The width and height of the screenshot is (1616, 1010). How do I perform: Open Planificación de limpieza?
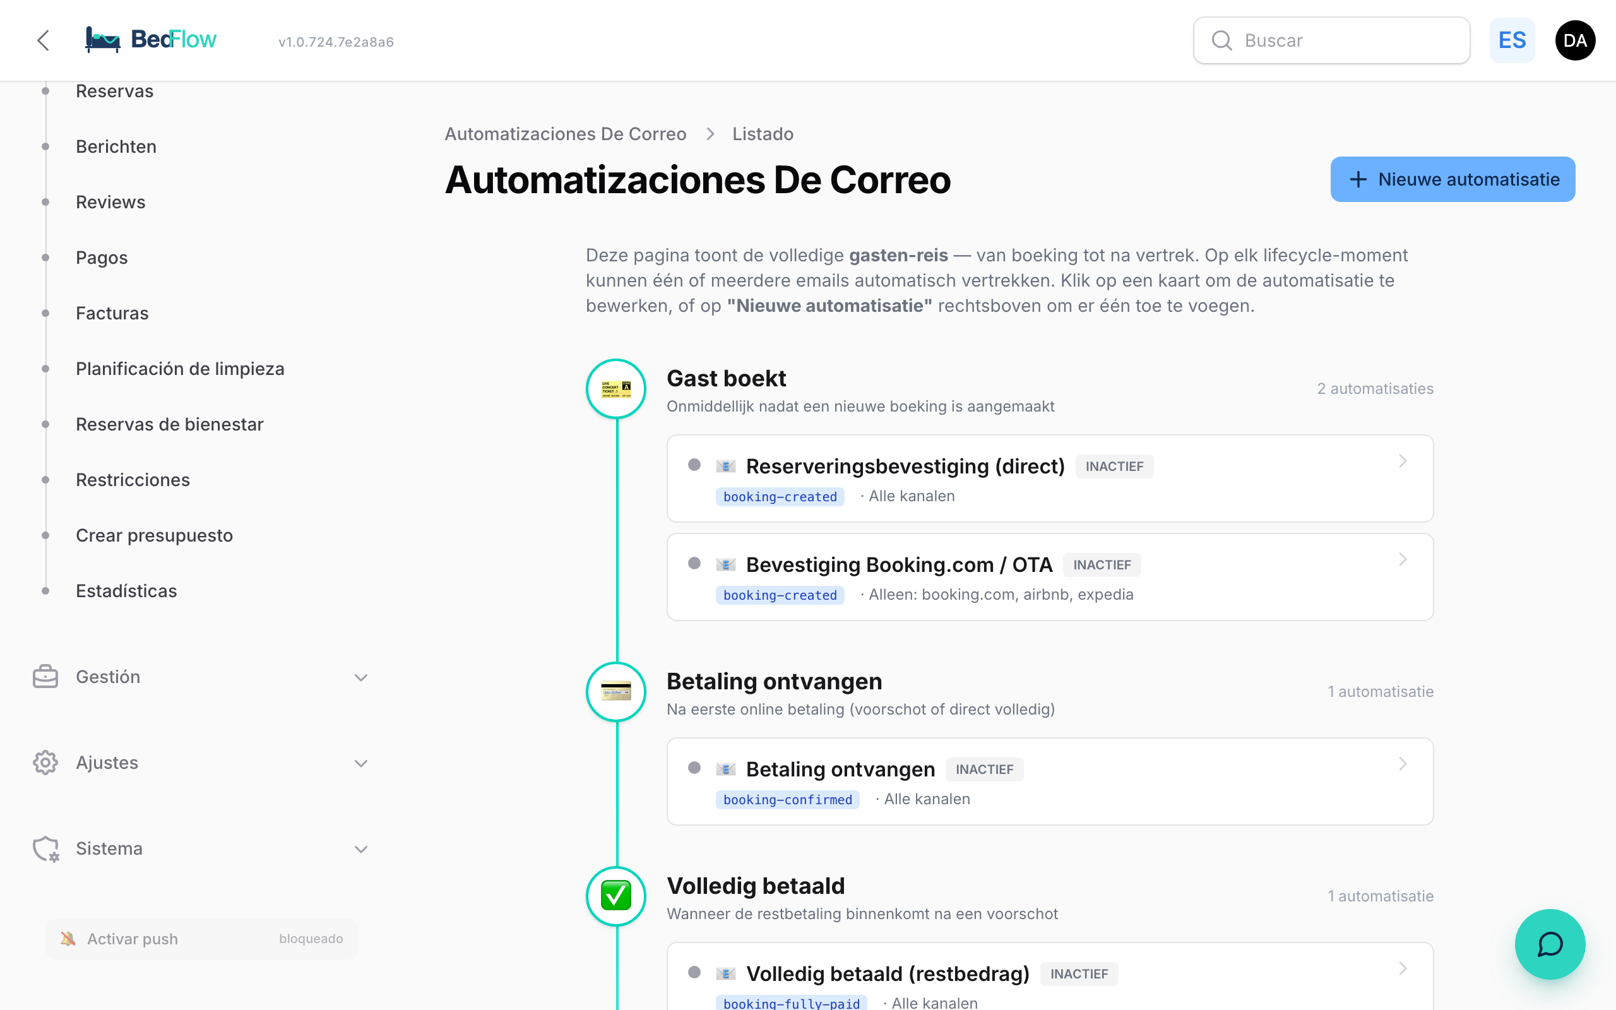pos(181,368)
